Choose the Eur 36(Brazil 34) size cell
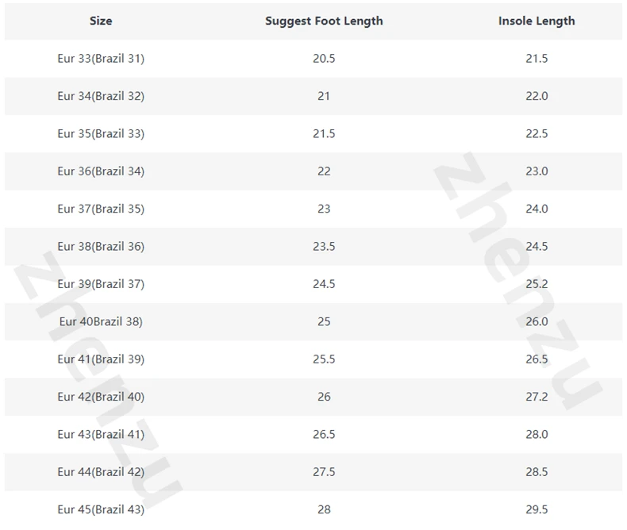 coord(101,171)
